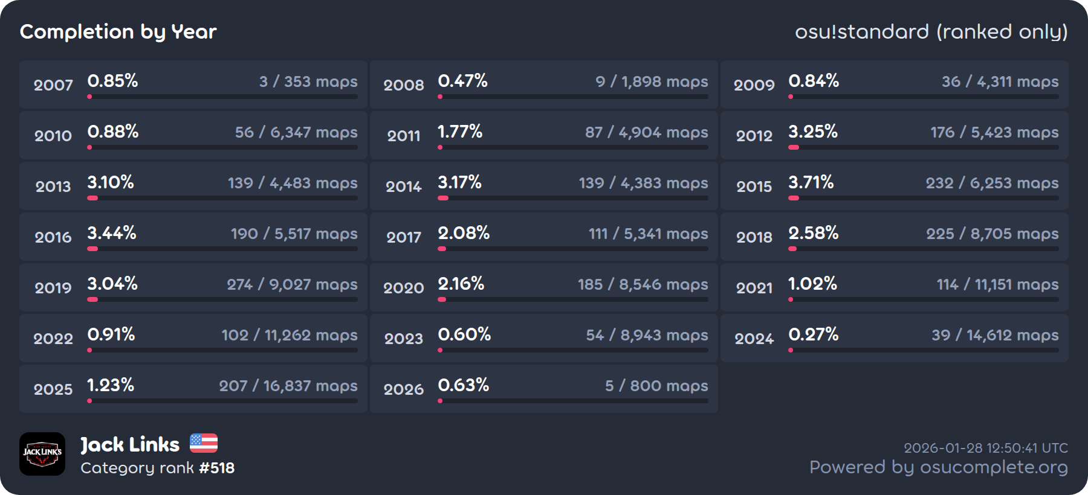Viewport: 1088px width, 495px height.
Task: Click the osucomplete.org powered-by link
Action: [x=938, y=467]
